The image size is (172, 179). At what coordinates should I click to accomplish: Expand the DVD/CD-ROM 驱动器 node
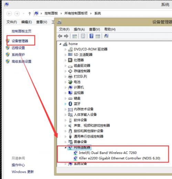point(65,49)
